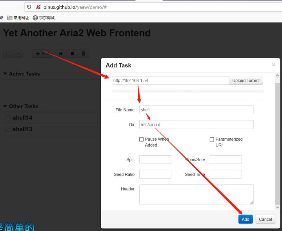Screen dimensions: 282x231
Task: Click the insecure connection lock icon
Action: (38, 7)
